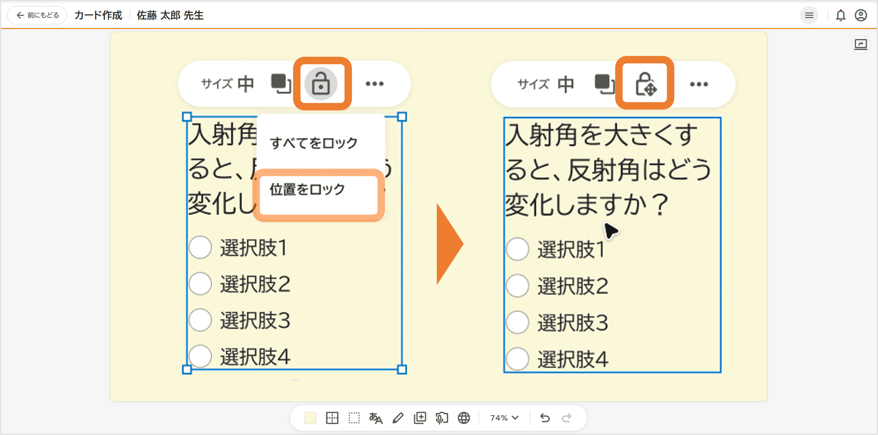
Task: Click the cream background color swatch
Action: point(310,418)
